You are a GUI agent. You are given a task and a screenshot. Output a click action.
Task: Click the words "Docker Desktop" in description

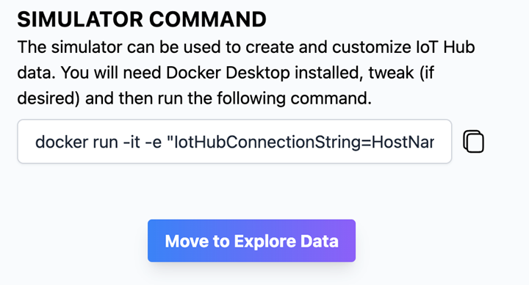point(228,73)
